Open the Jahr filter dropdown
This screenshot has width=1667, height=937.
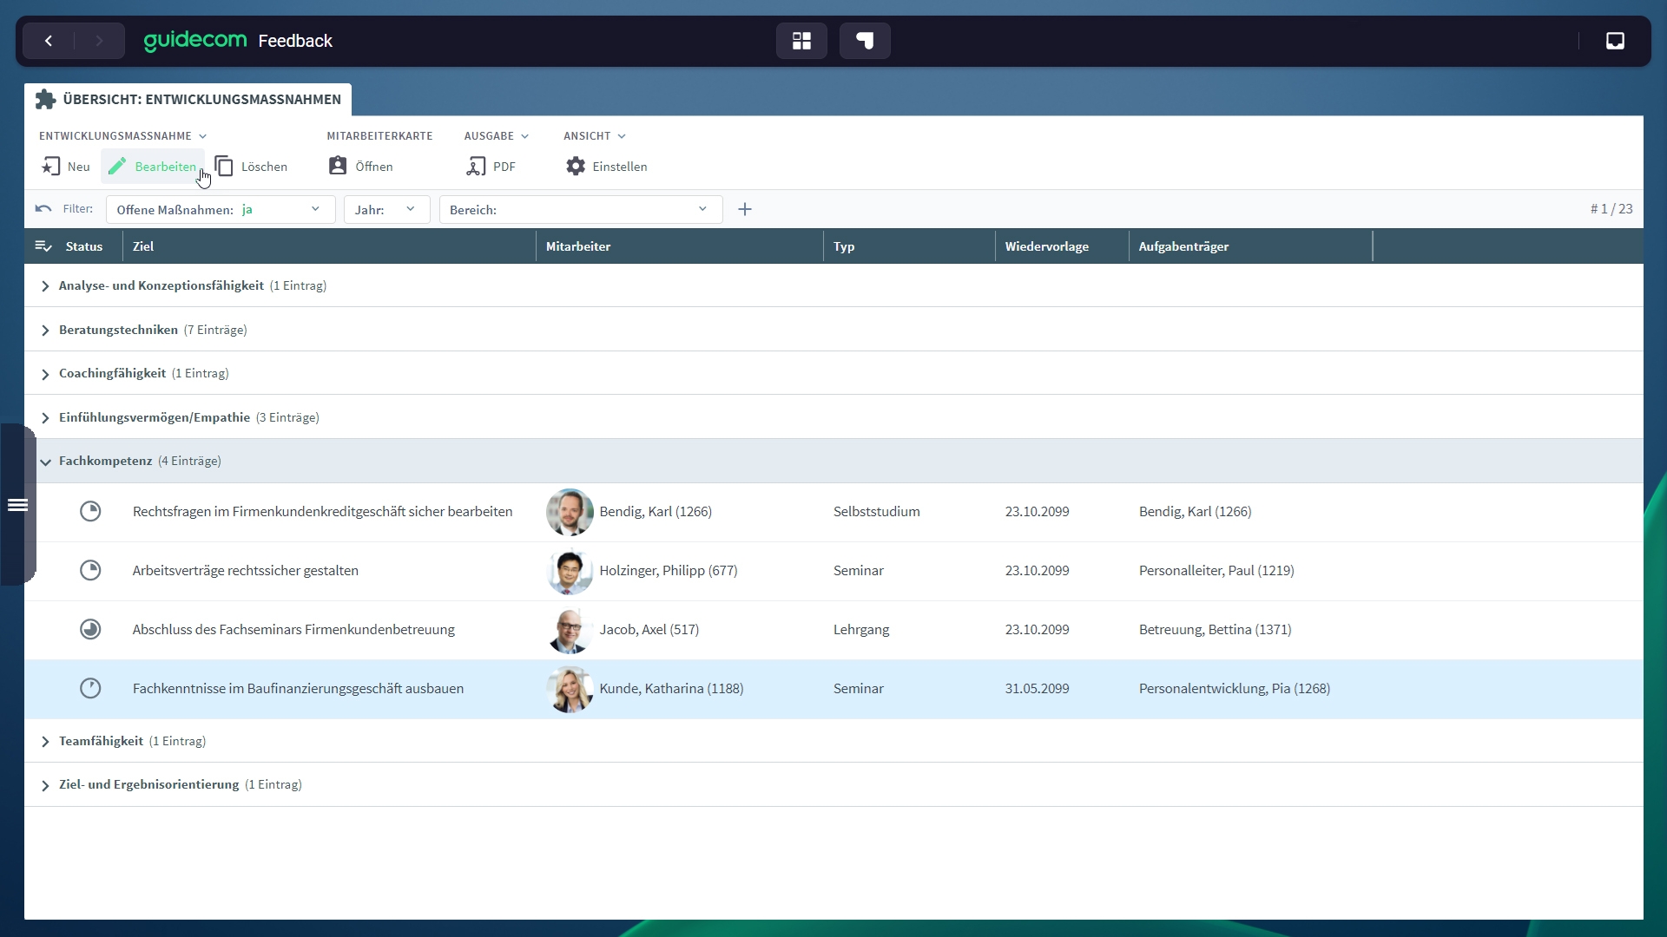click(386, 209)
